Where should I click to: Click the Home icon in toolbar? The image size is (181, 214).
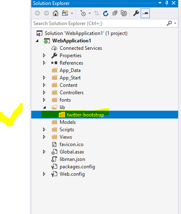tap(56, 13)
